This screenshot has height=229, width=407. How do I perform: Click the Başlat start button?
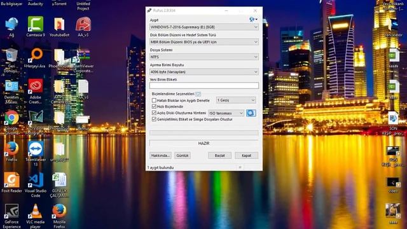coord(219,155)
